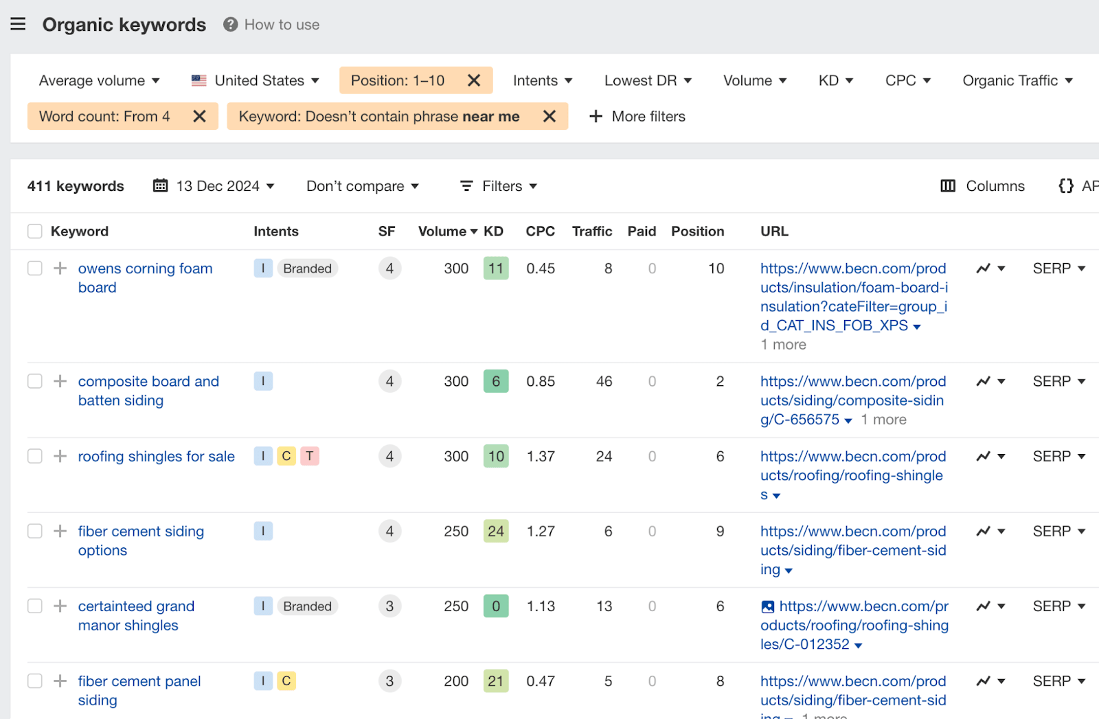The height and width of the screenshot is (719, 1099).
Task: Open the Columns selector icon
Action: [948, 185]
